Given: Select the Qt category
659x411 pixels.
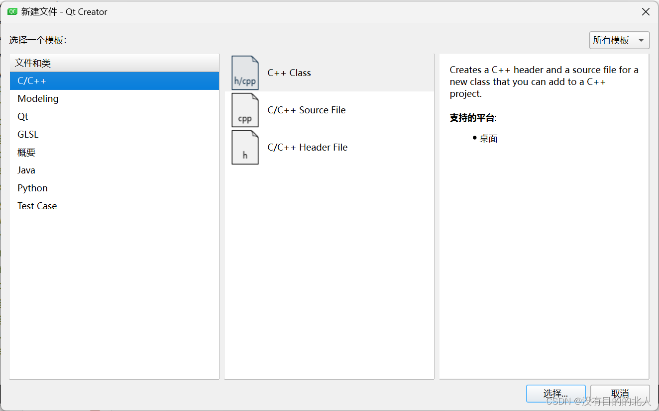Looking at the screenshot, I should (22, 116).
